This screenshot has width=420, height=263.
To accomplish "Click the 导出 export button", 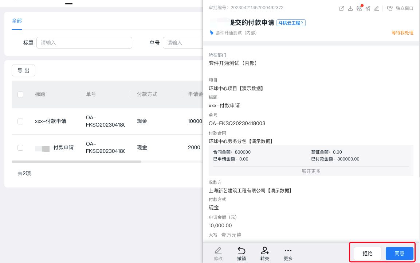I will [23, 70].
